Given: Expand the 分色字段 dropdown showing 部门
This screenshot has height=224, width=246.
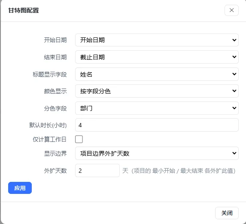Looking at the screenshot, I should pos(157,108).
